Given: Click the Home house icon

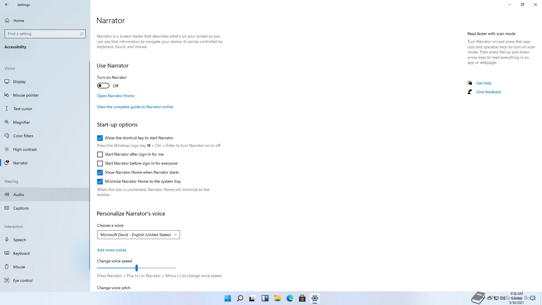Looking at the screenshot, I should click(x=7, y=20).
